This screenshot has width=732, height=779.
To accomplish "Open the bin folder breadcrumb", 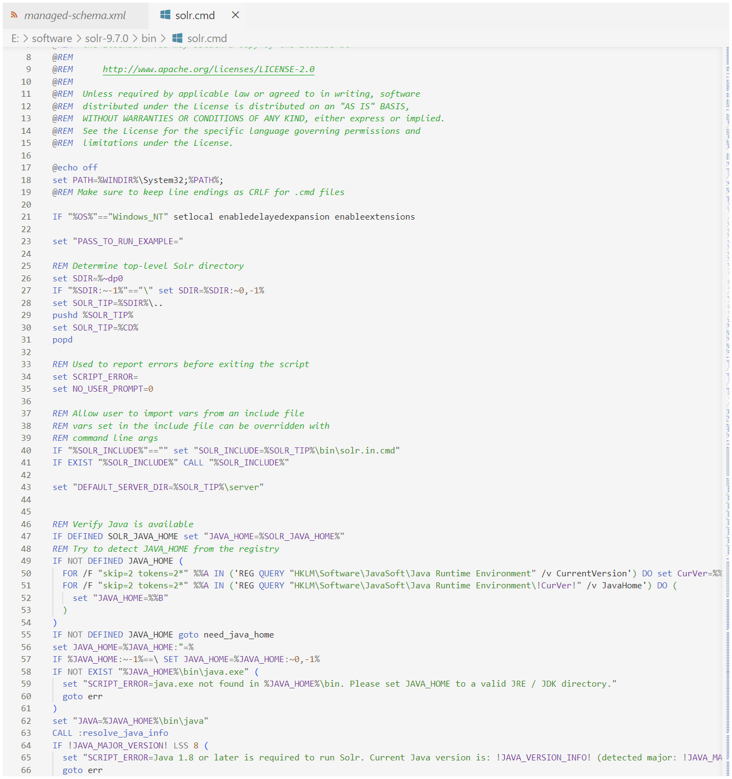I will coord(148,38).
